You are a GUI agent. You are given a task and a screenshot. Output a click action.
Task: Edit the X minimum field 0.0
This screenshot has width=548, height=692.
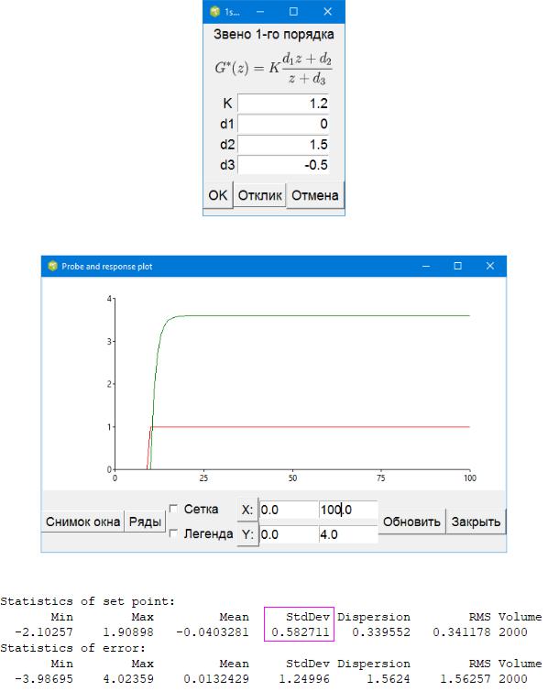pos(289,510)
